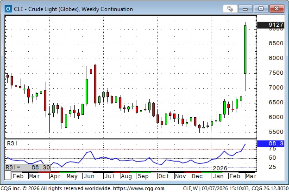Image resolution: width=289 pixels, height=192 pixels.
Task: Click the 2026 year marker on time axis
Action: (220, 169)
